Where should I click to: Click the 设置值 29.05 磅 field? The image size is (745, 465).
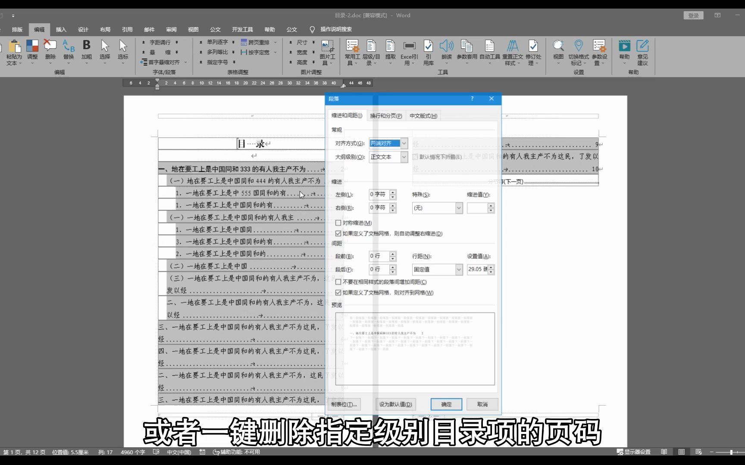[477, 270]
